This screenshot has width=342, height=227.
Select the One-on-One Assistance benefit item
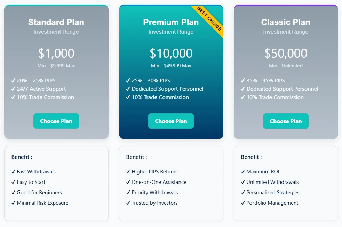(x=159, y=182)
